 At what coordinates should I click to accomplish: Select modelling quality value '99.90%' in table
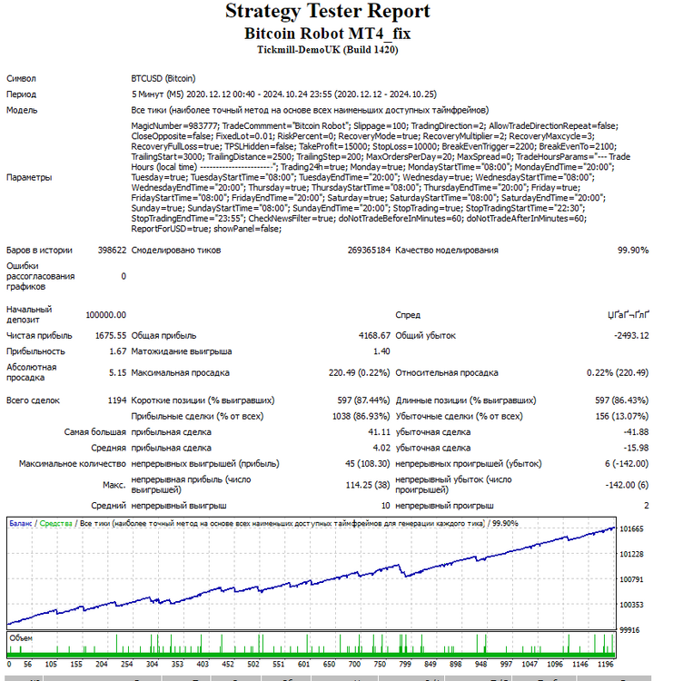(633, 250)
